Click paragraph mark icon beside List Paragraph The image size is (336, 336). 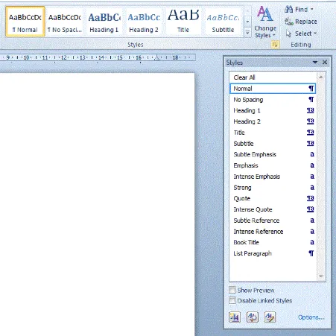click(x=311, y=253)
